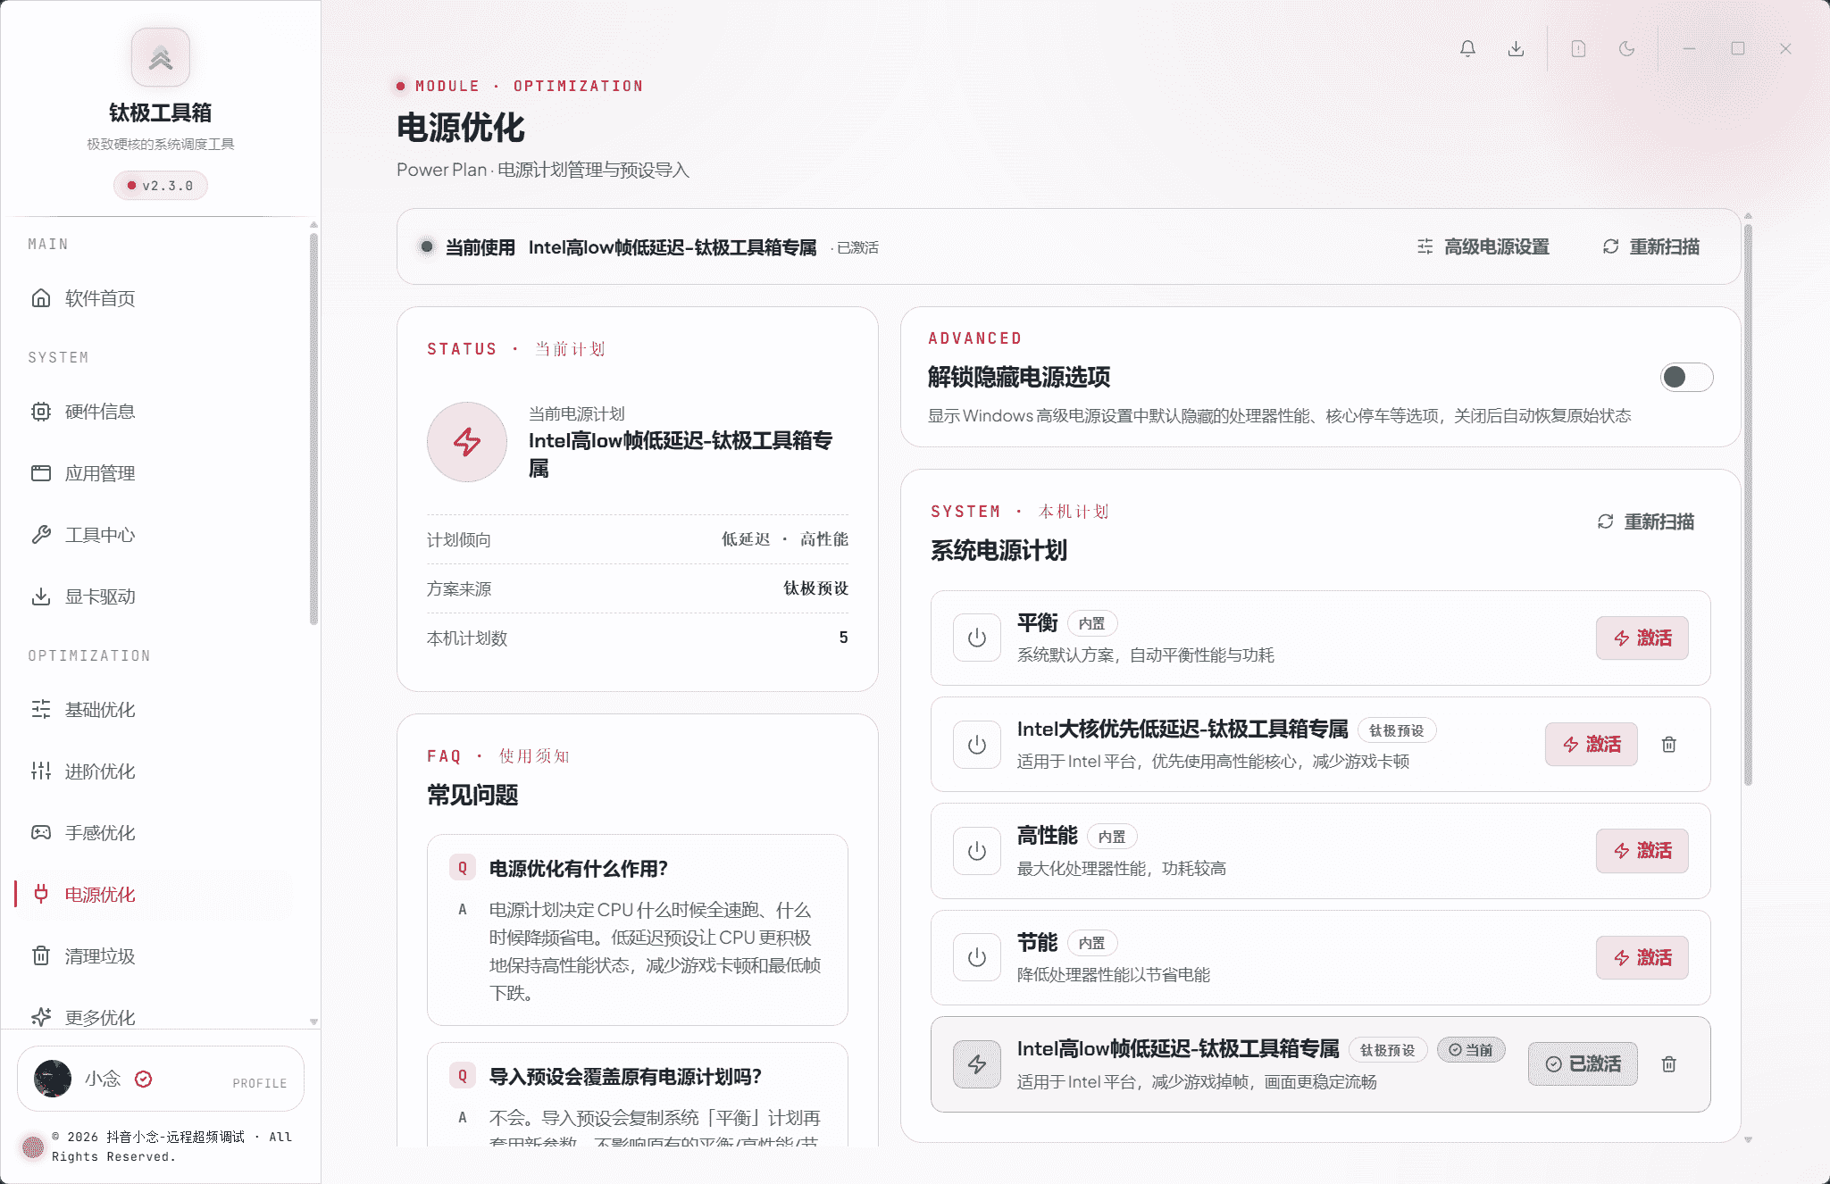This screenshot has height=1184, width=1830.
Task: Click the verified badge next to 小念
Action: (143, 1080)
